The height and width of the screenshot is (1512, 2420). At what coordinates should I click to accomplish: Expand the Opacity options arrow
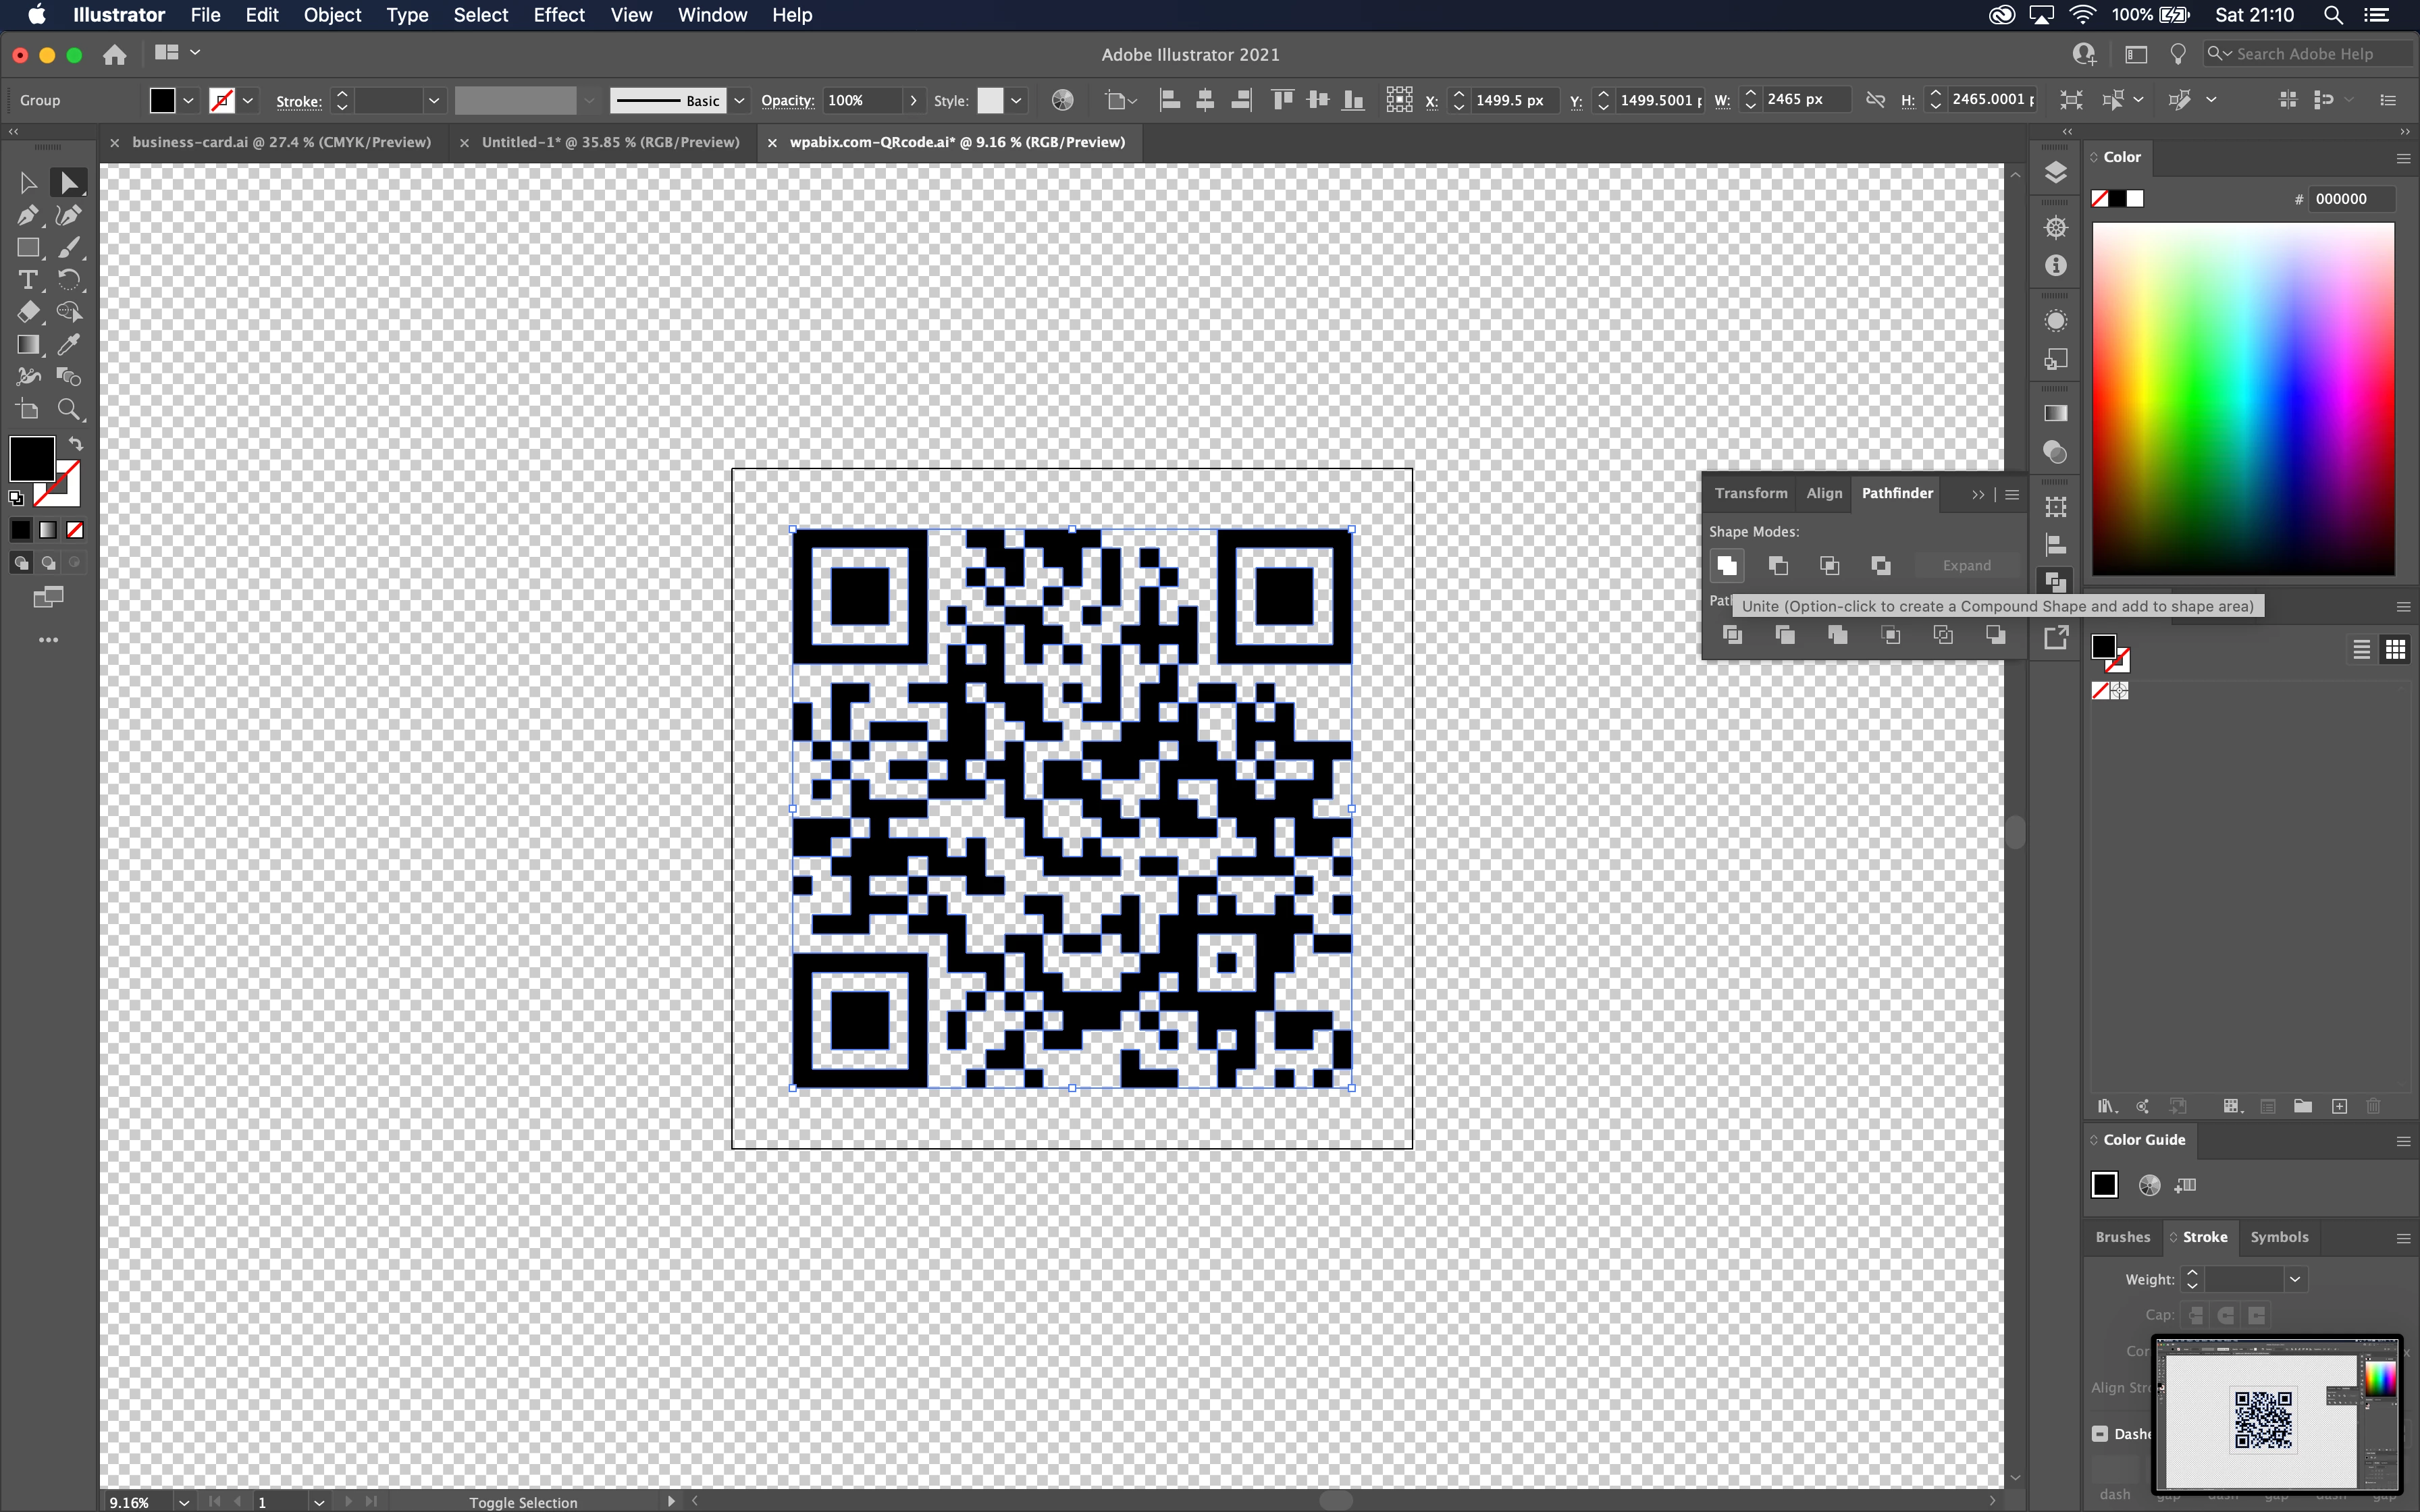pyautogui.click(x=913, y=100)
